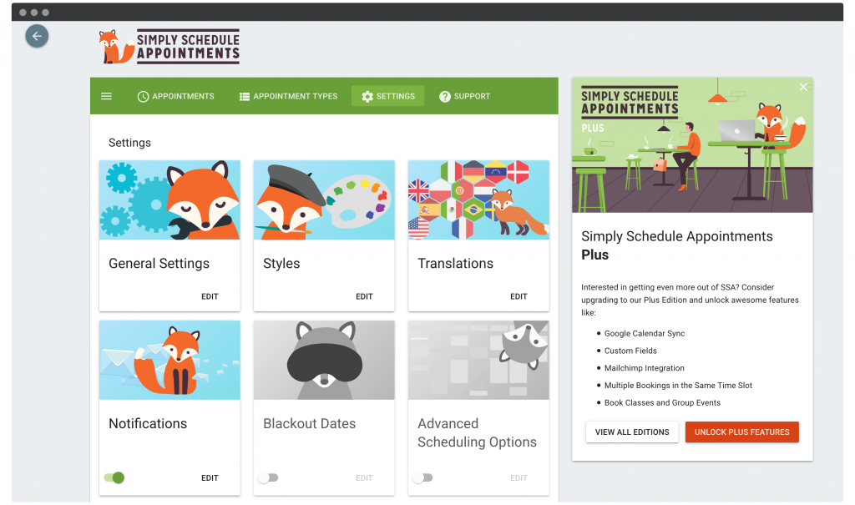855x505 pixels.
Task: Open the hamburger menu in green bar
Action: (x=106, y=96)
